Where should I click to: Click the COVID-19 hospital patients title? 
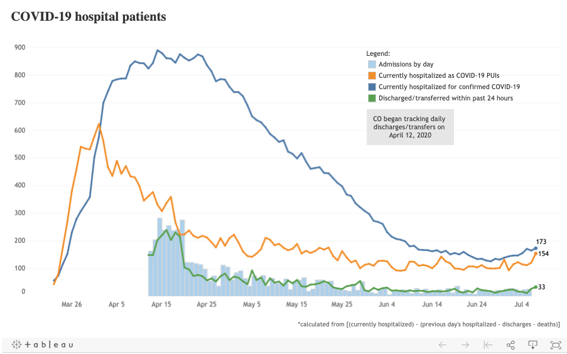tap(89, 17)
